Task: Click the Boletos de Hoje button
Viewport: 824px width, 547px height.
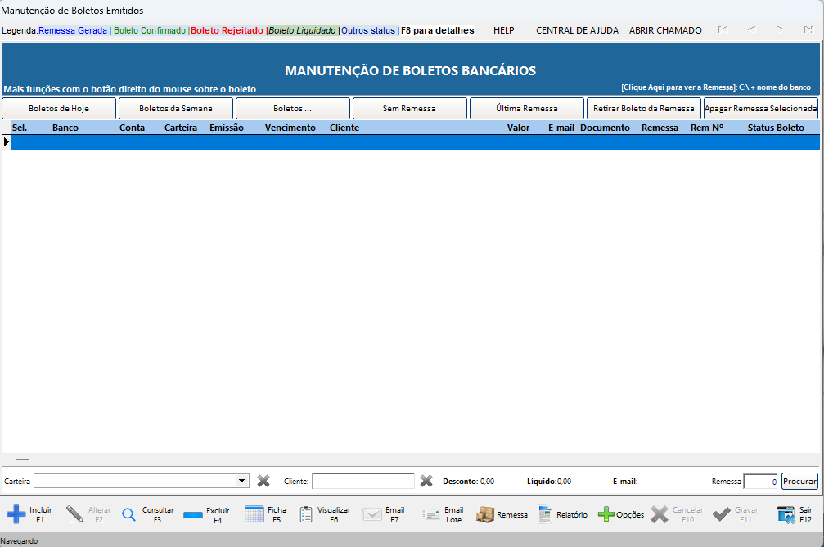Action: [59, 108]
